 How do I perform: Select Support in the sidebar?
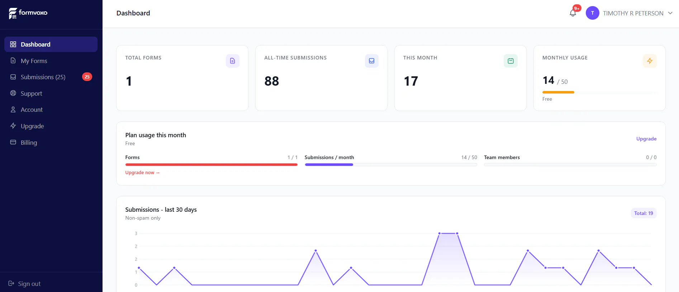coord(51,94)
